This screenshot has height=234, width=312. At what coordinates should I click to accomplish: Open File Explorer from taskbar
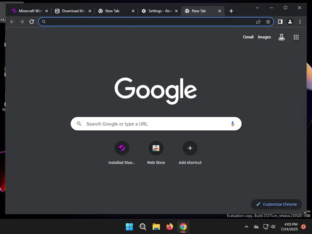[156, 227]
